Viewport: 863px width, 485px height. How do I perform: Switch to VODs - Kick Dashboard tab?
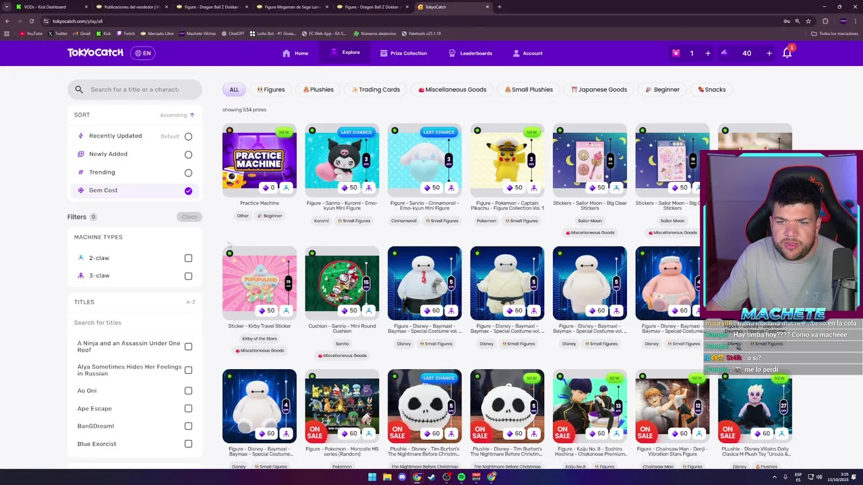(51, 7)
